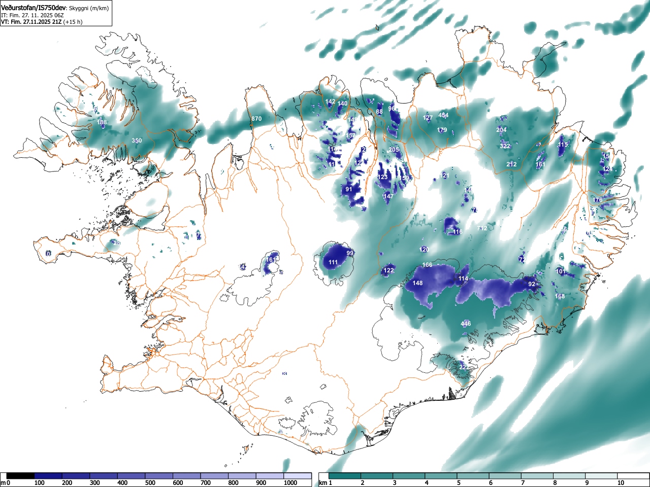Click the '212' visibility value
This screenshot has width=650, height=487.
tap(511, 164)
